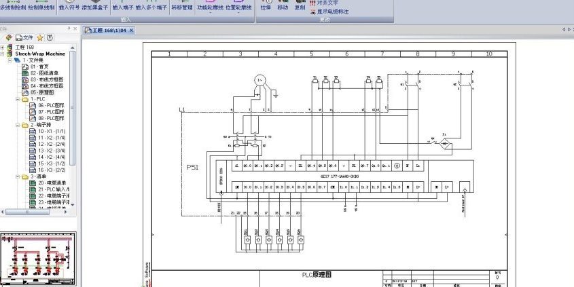Click the 2 - 端子排 folder icon
The height and width of the screenshot is (287, 574).
click(x=25, y=125)
